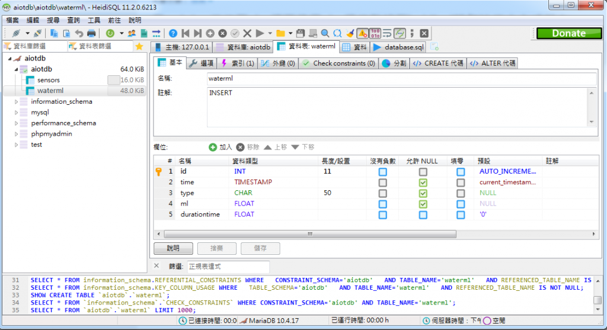Check Allow NULL for durationtime column
Screen dimensions: 607x330
(423, 214)
